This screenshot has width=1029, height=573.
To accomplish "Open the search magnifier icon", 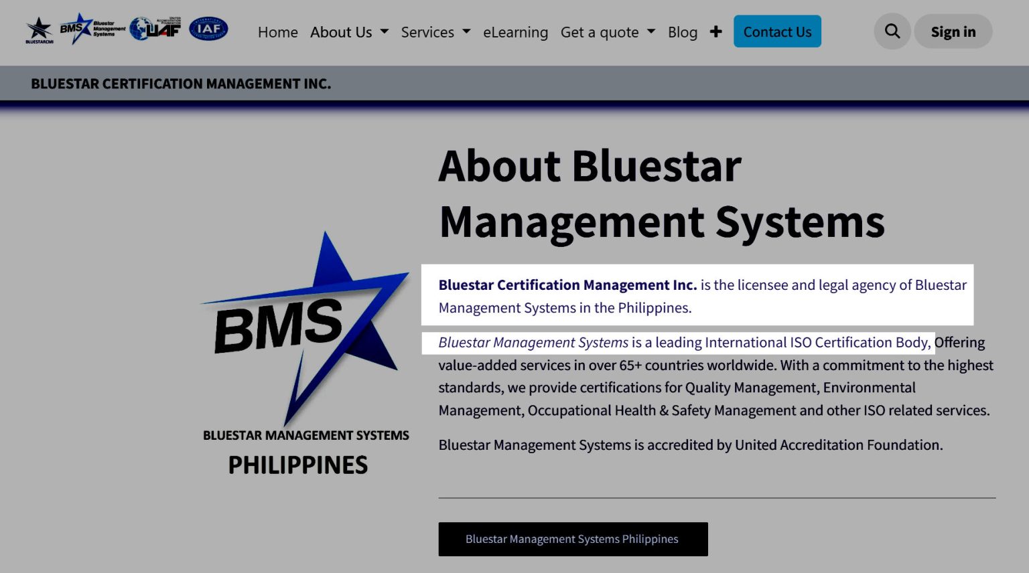I will (892, 31).
